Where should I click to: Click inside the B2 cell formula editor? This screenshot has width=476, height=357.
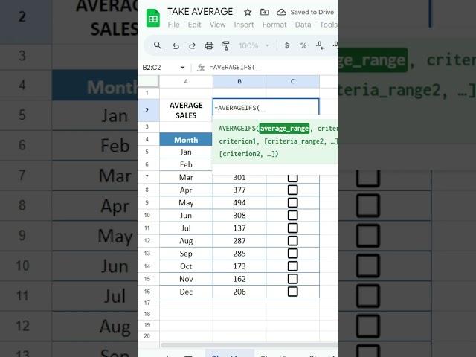(x=266, y=107)
